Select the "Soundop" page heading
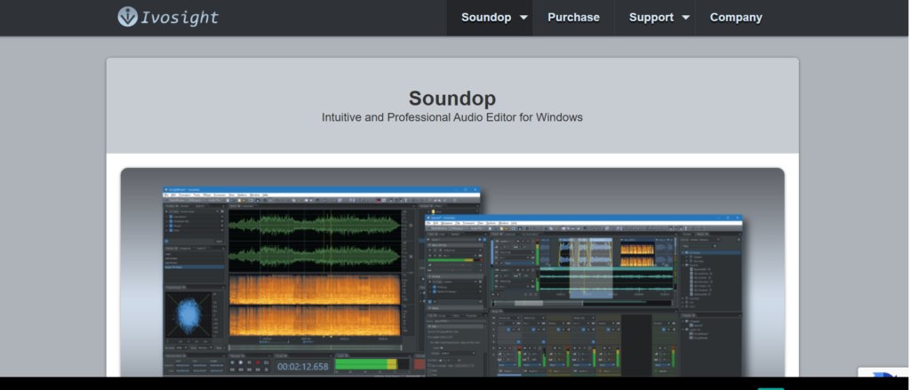The image size is (910, 390). coord(452,98)
